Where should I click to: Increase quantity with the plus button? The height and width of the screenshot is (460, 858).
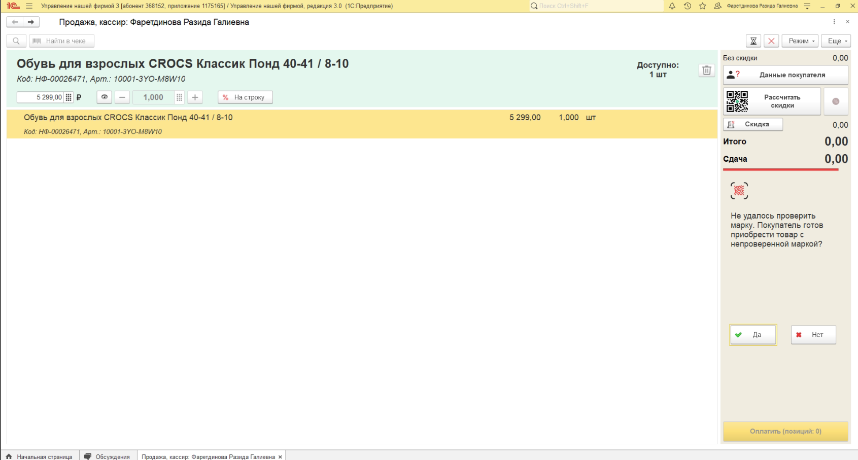click(195, 97)
